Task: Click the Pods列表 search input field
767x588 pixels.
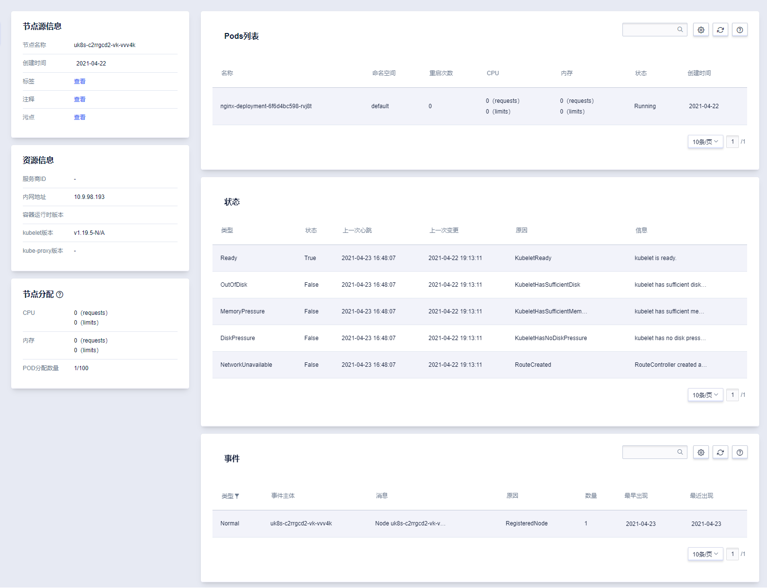Action: coord(654,30)
